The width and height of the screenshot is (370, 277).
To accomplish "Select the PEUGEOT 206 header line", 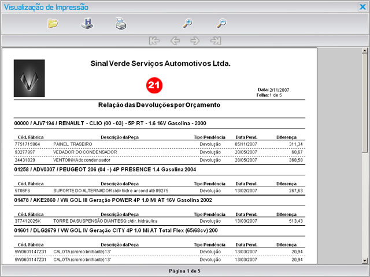I will [105, 170].
